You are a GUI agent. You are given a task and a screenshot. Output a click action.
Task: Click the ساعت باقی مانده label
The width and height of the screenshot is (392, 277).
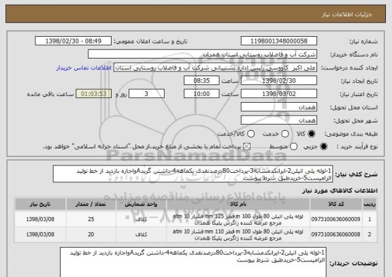[x=50, y=94]
